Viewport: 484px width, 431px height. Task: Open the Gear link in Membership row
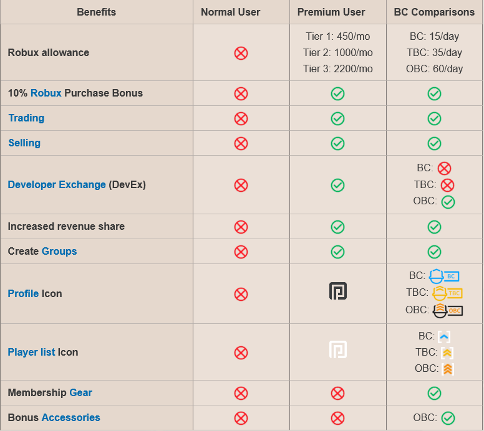(80, 393)
